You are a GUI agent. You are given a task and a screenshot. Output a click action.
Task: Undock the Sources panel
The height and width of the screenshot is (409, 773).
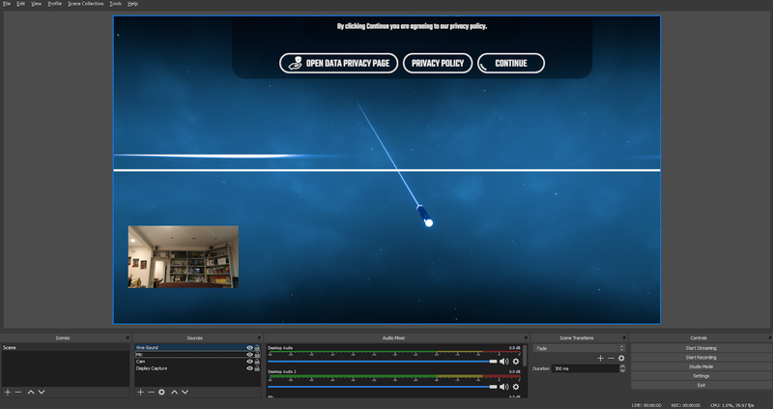259,337
